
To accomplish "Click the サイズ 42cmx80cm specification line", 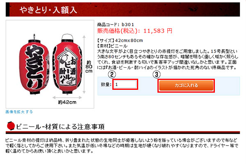I will pos(120,41).
